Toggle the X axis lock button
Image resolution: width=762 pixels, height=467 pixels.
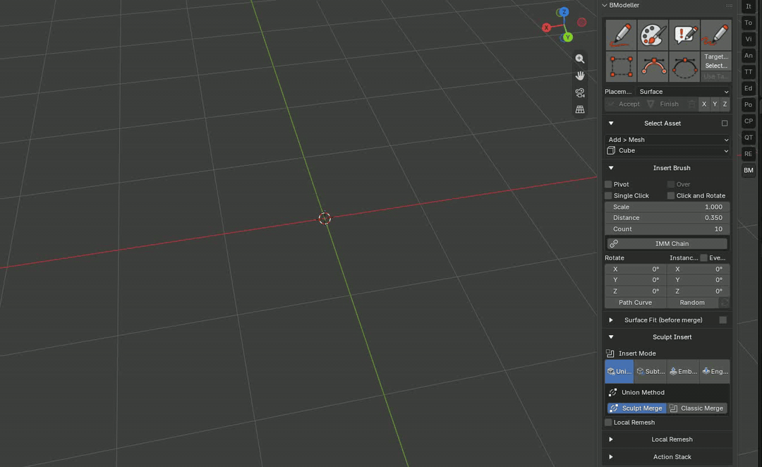[703, 104]
